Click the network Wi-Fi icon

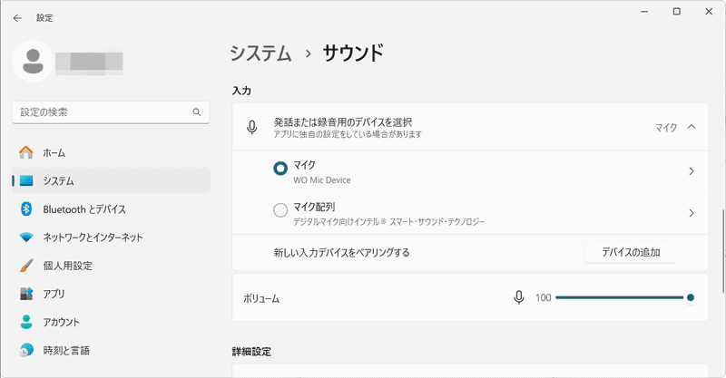coord(26,237)
